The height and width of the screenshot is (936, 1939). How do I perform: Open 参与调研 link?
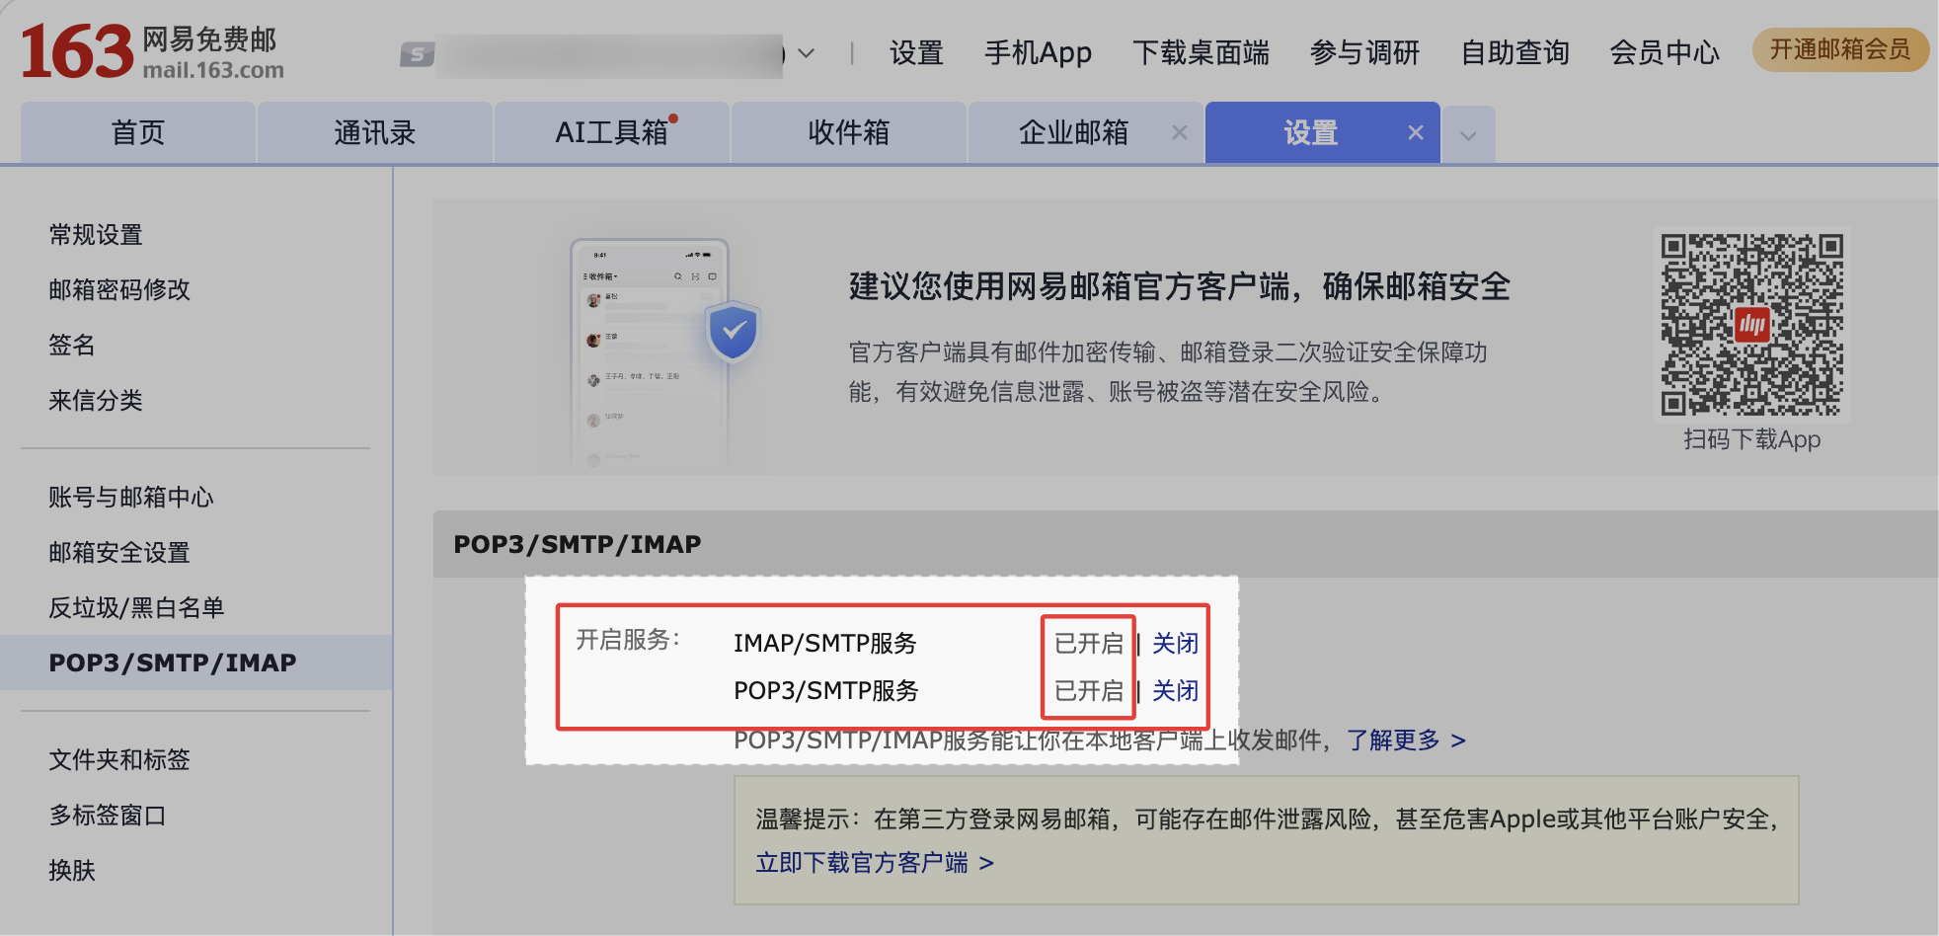(1364, 53)
